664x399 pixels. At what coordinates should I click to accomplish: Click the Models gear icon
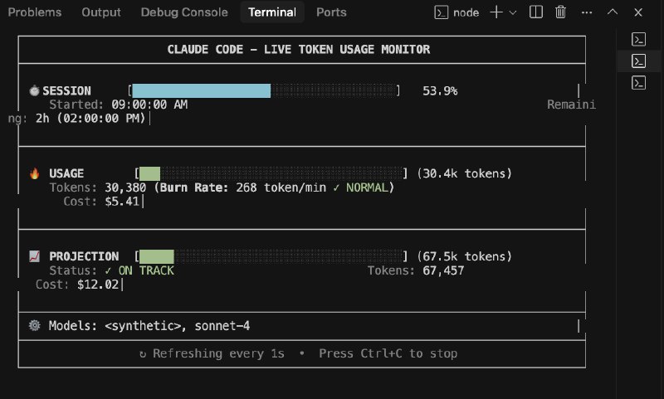[x=34, y=325]
